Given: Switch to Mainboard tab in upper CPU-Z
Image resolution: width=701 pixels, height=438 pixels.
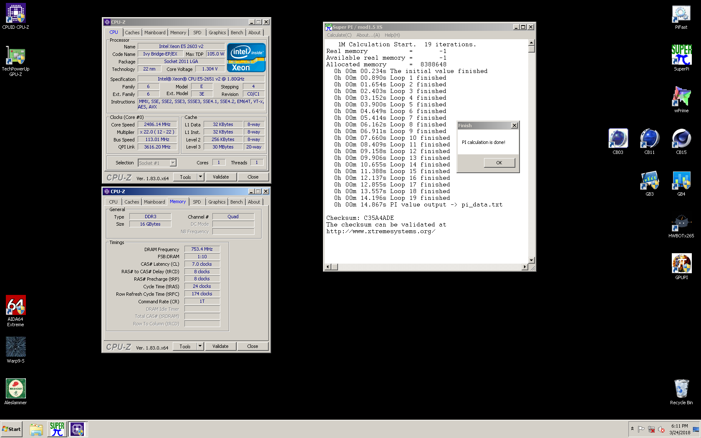Looking at the screenshot, I should point(155,33).
